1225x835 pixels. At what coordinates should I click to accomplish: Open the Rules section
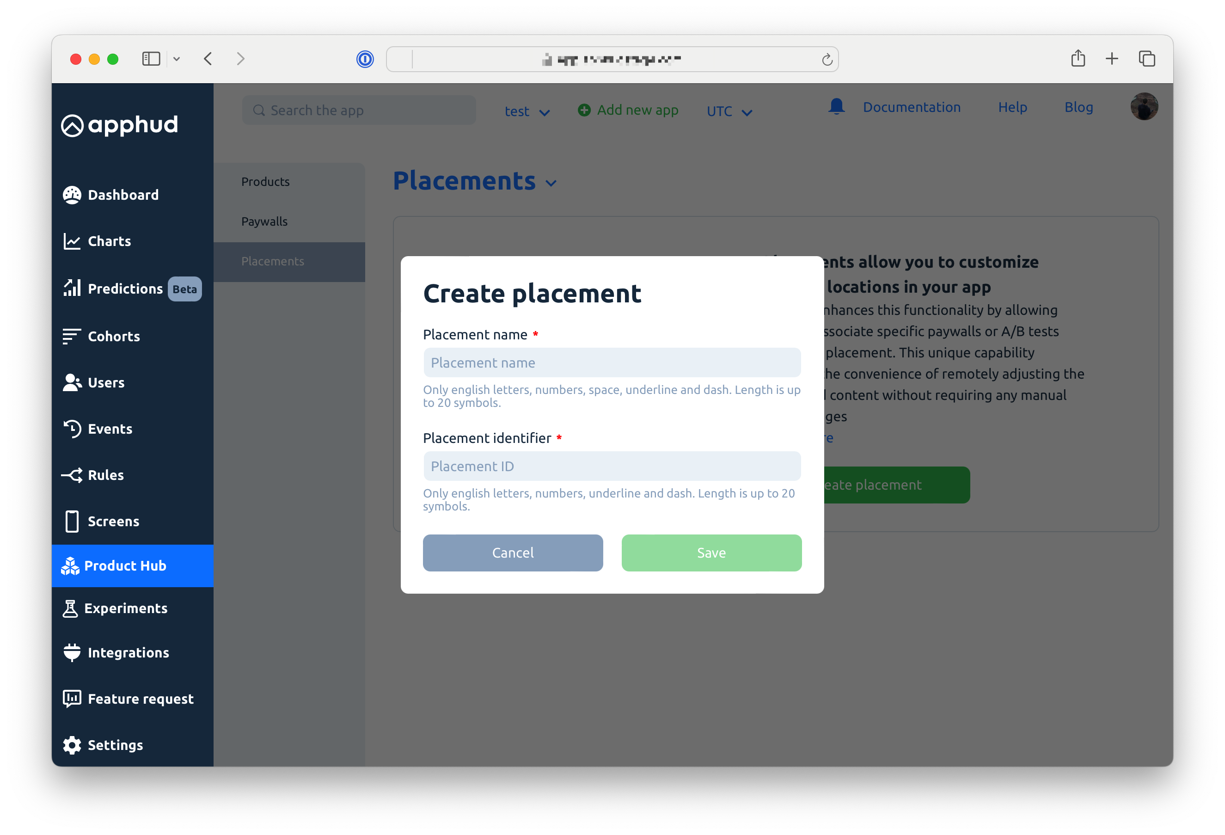pos(93,475)
